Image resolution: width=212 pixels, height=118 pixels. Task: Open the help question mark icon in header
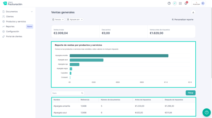coord(169,3)
